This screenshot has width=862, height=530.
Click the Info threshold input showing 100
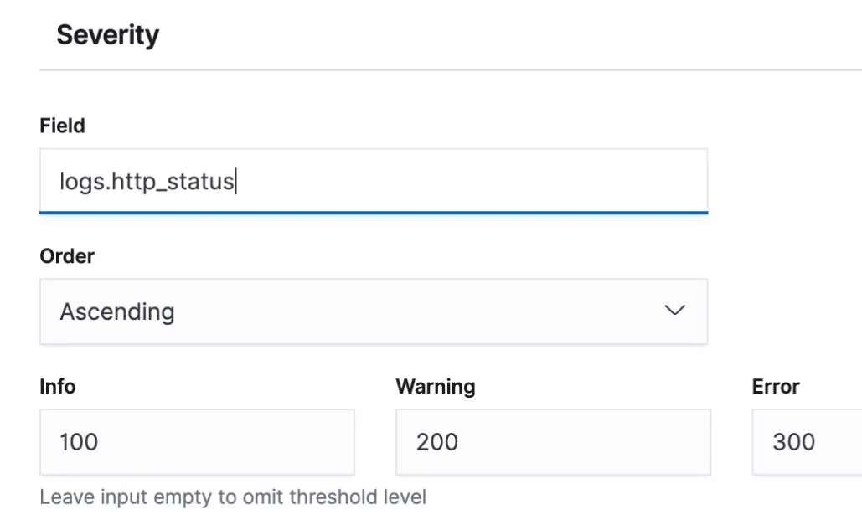197,441
